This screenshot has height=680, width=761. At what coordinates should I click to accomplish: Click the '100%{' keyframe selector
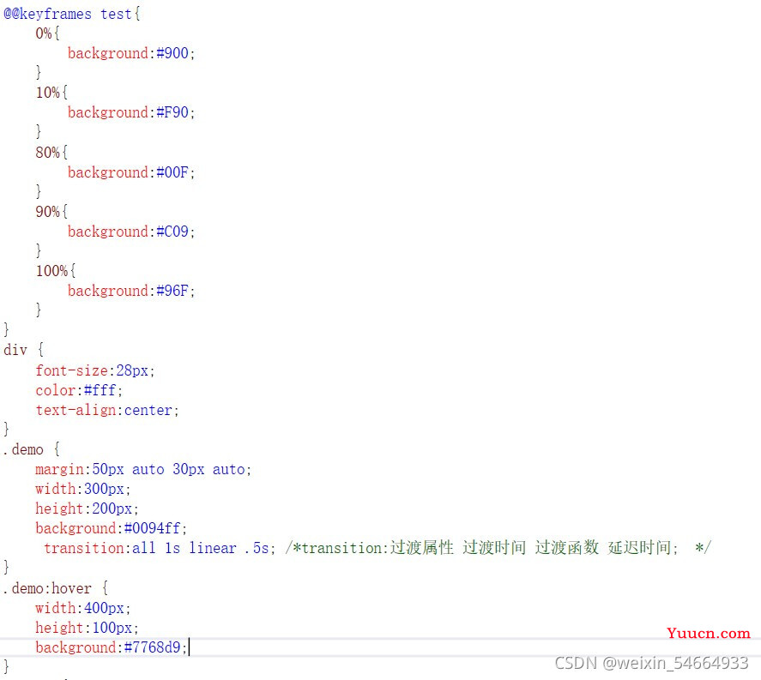(55, 271)
